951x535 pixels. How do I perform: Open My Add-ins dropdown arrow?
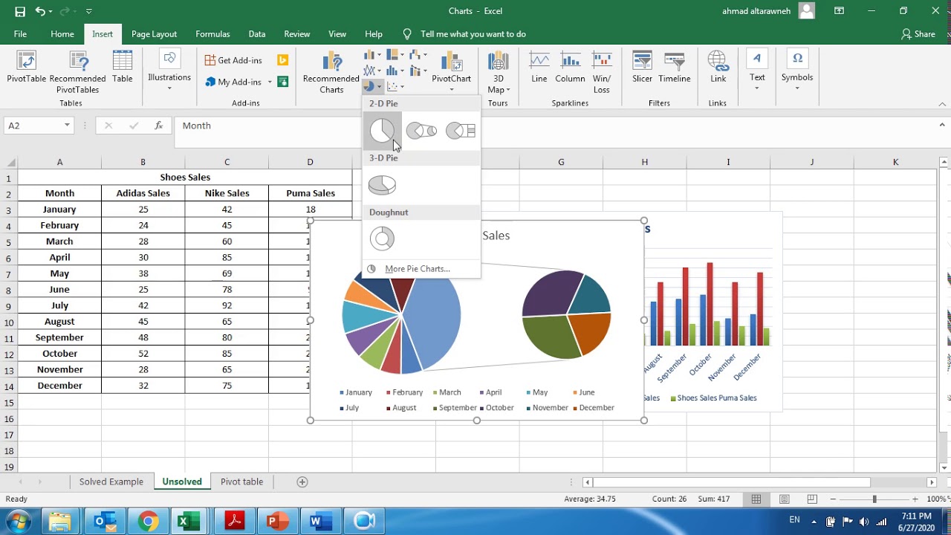coord(268,82)
